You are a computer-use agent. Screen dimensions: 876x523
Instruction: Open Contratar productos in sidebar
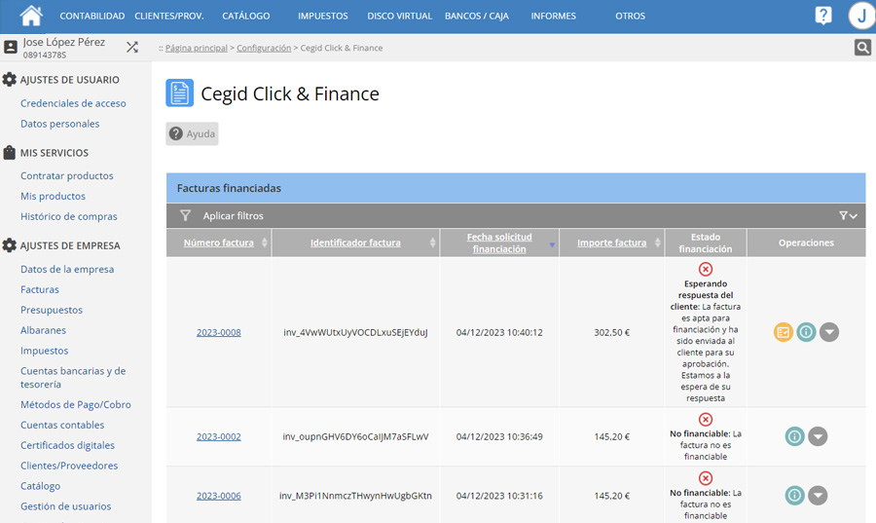point(66,175)
